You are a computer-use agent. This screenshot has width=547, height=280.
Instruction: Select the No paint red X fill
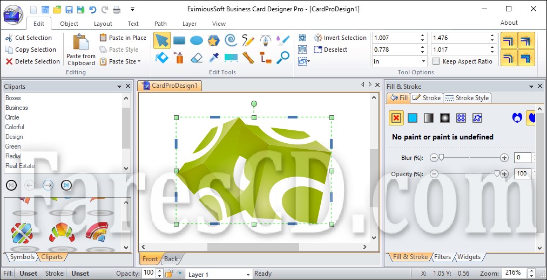tap(396, 118)
